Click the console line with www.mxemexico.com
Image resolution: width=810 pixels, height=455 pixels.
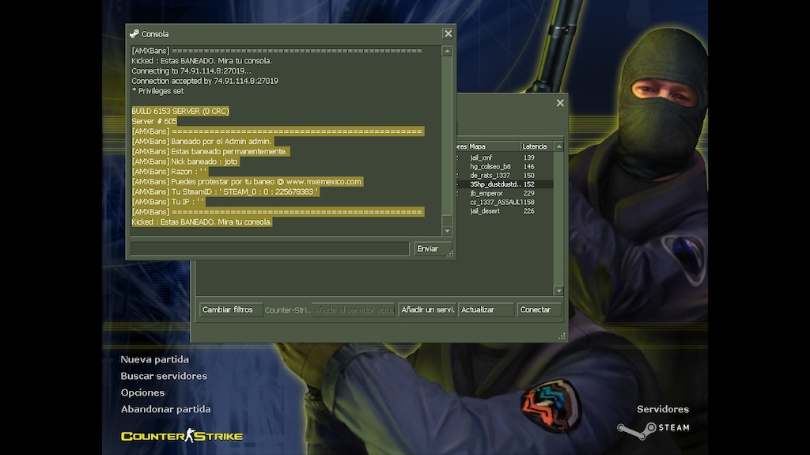[x=247, y=182]
